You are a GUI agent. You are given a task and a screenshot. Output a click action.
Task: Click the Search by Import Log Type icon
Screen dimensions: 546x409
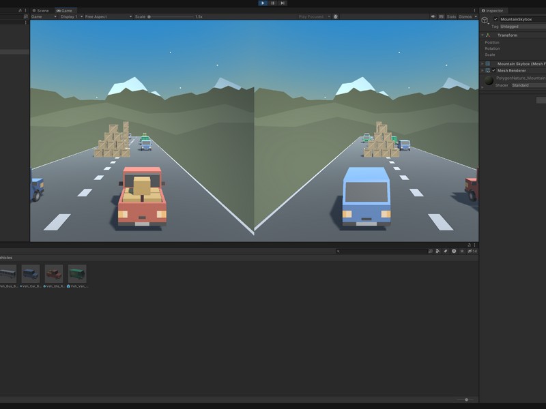(454, 251)
